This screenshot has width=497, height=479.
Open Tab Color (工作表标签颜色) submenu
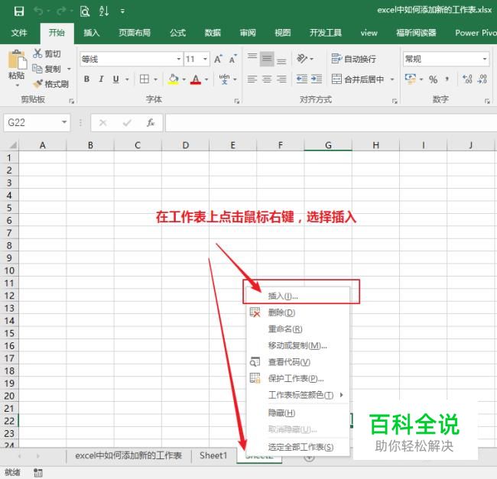297,395
